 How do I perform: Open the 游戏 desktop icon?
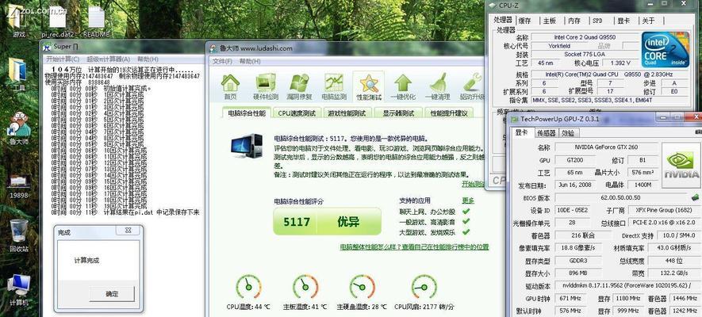18,21
